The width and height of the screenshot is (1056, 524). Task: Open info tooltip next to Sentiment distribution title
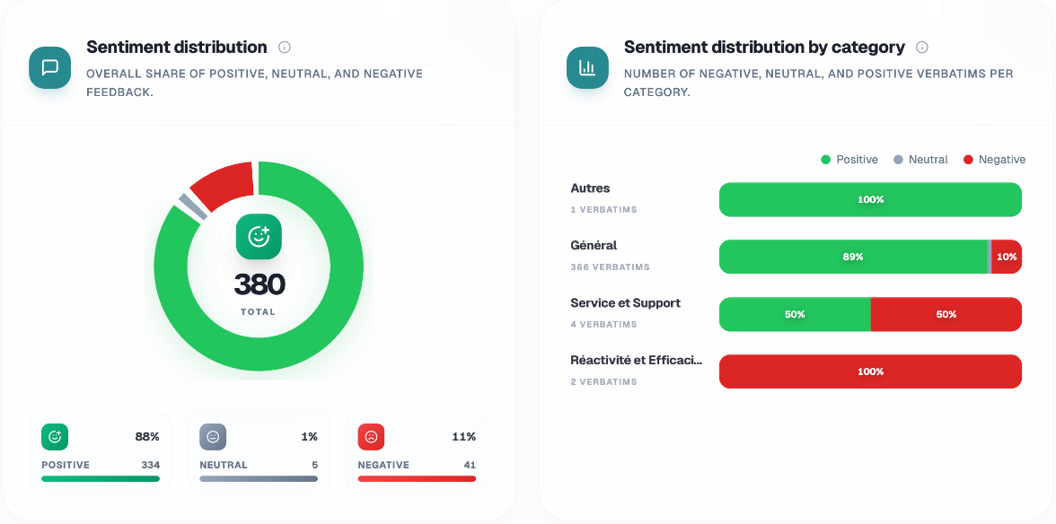tap(284, 47)
